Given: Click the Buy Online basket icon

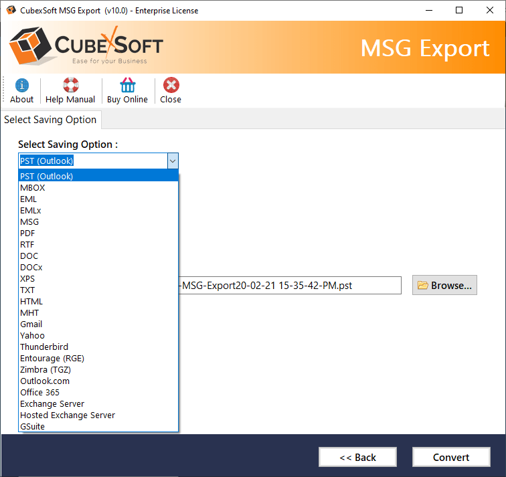Looking at the screenshot, I should 127,86.
